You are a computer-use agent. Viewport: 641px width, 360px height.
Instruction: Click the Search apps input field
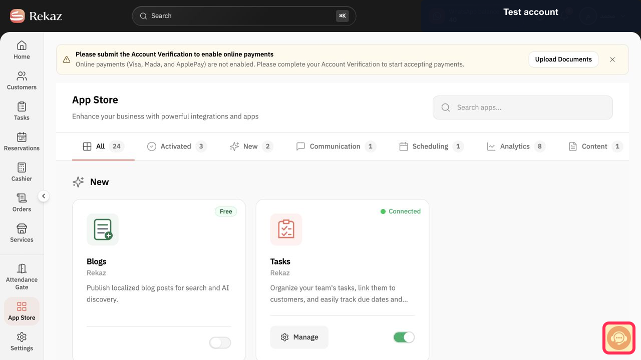[x=523, y=107]
